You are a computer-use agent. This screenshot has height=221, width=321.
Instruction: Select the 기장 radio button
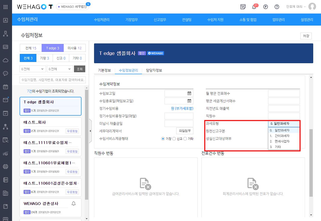coord(163,139)
